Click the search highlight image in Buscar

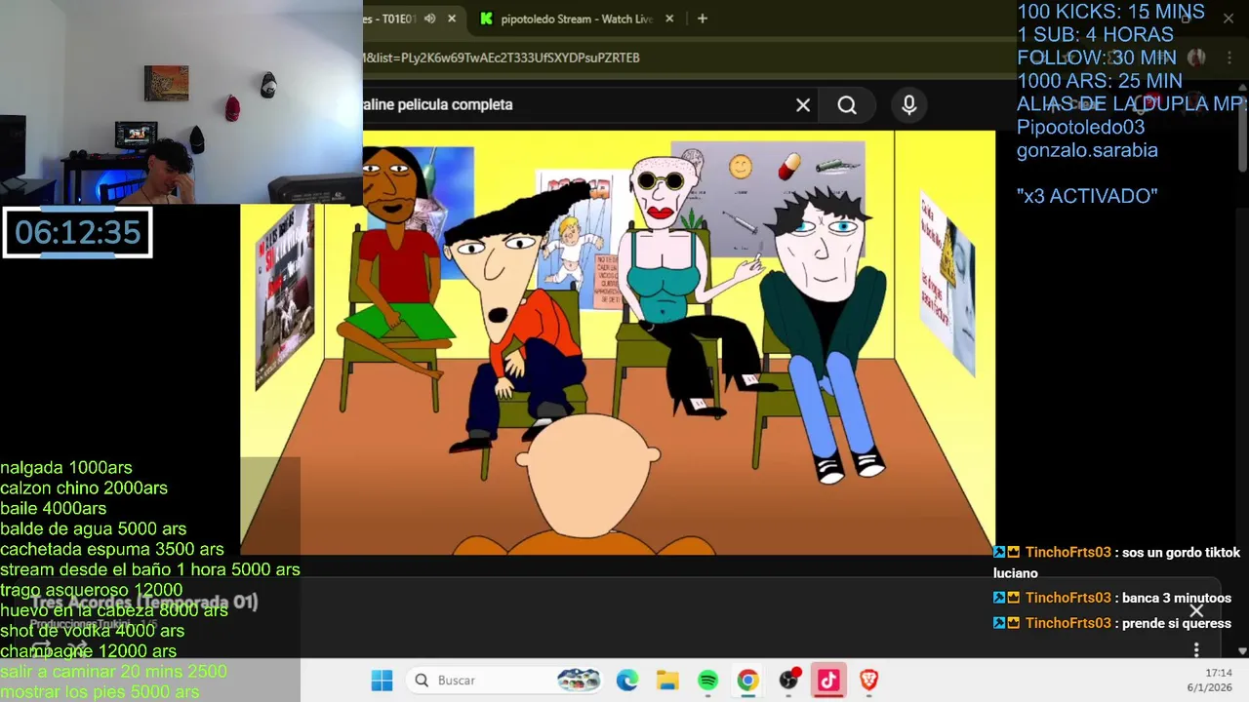coord(578,681)
